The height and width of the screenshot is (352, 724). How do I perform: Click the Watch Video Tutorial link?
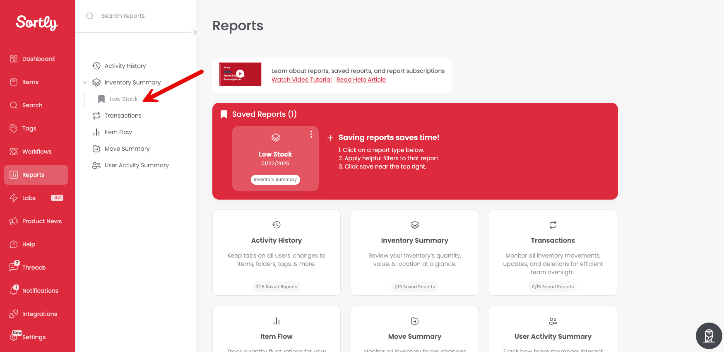pyautogui.click(x=301, y=80)
